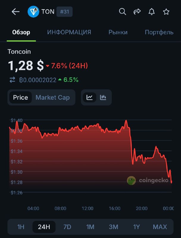This screenshot has height=238, width=181.
Task: Open search for other coins
Action: [122, 12]
